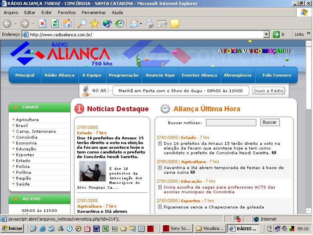Screen dimensions: 313x235
Task: Open the Back button history dropdown arrow
Action: [x=15, y=24]
